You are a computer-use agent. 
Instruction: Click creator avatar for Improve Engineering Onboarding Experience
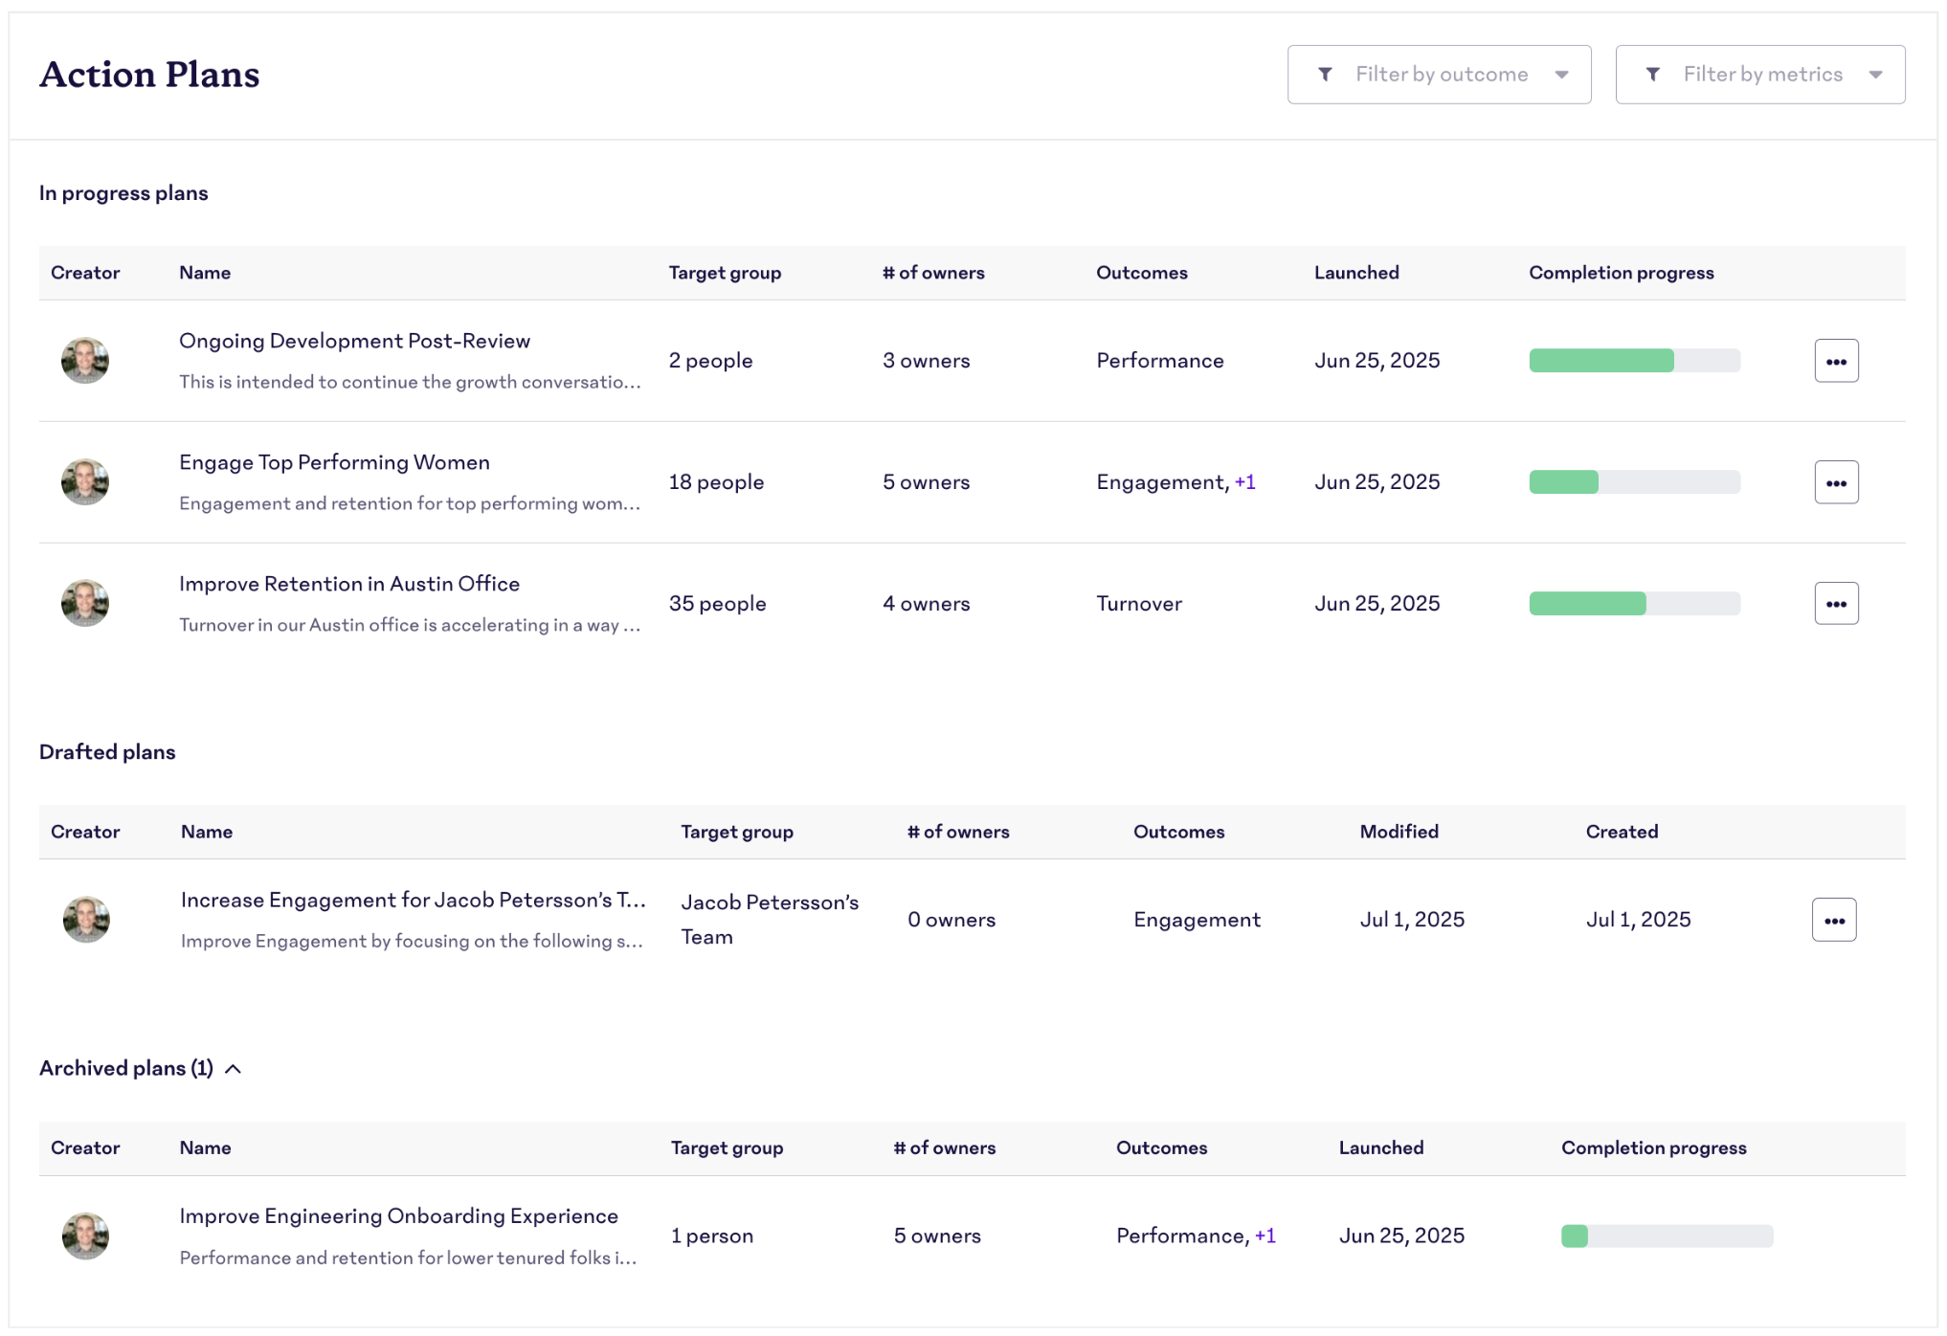point(85,1236)
